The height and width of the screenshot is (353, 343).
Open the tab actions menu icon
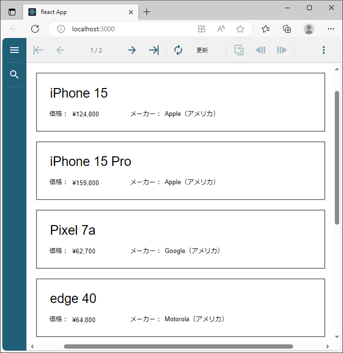[x=12, y=12]
